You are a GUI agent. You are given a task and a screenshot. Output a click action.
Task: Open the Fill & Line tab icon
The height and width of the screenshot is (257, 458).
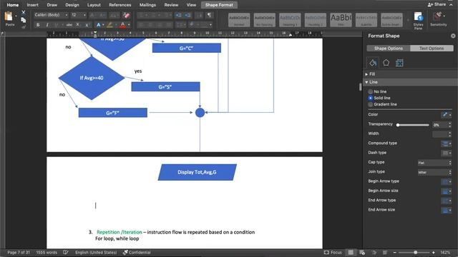373,63
